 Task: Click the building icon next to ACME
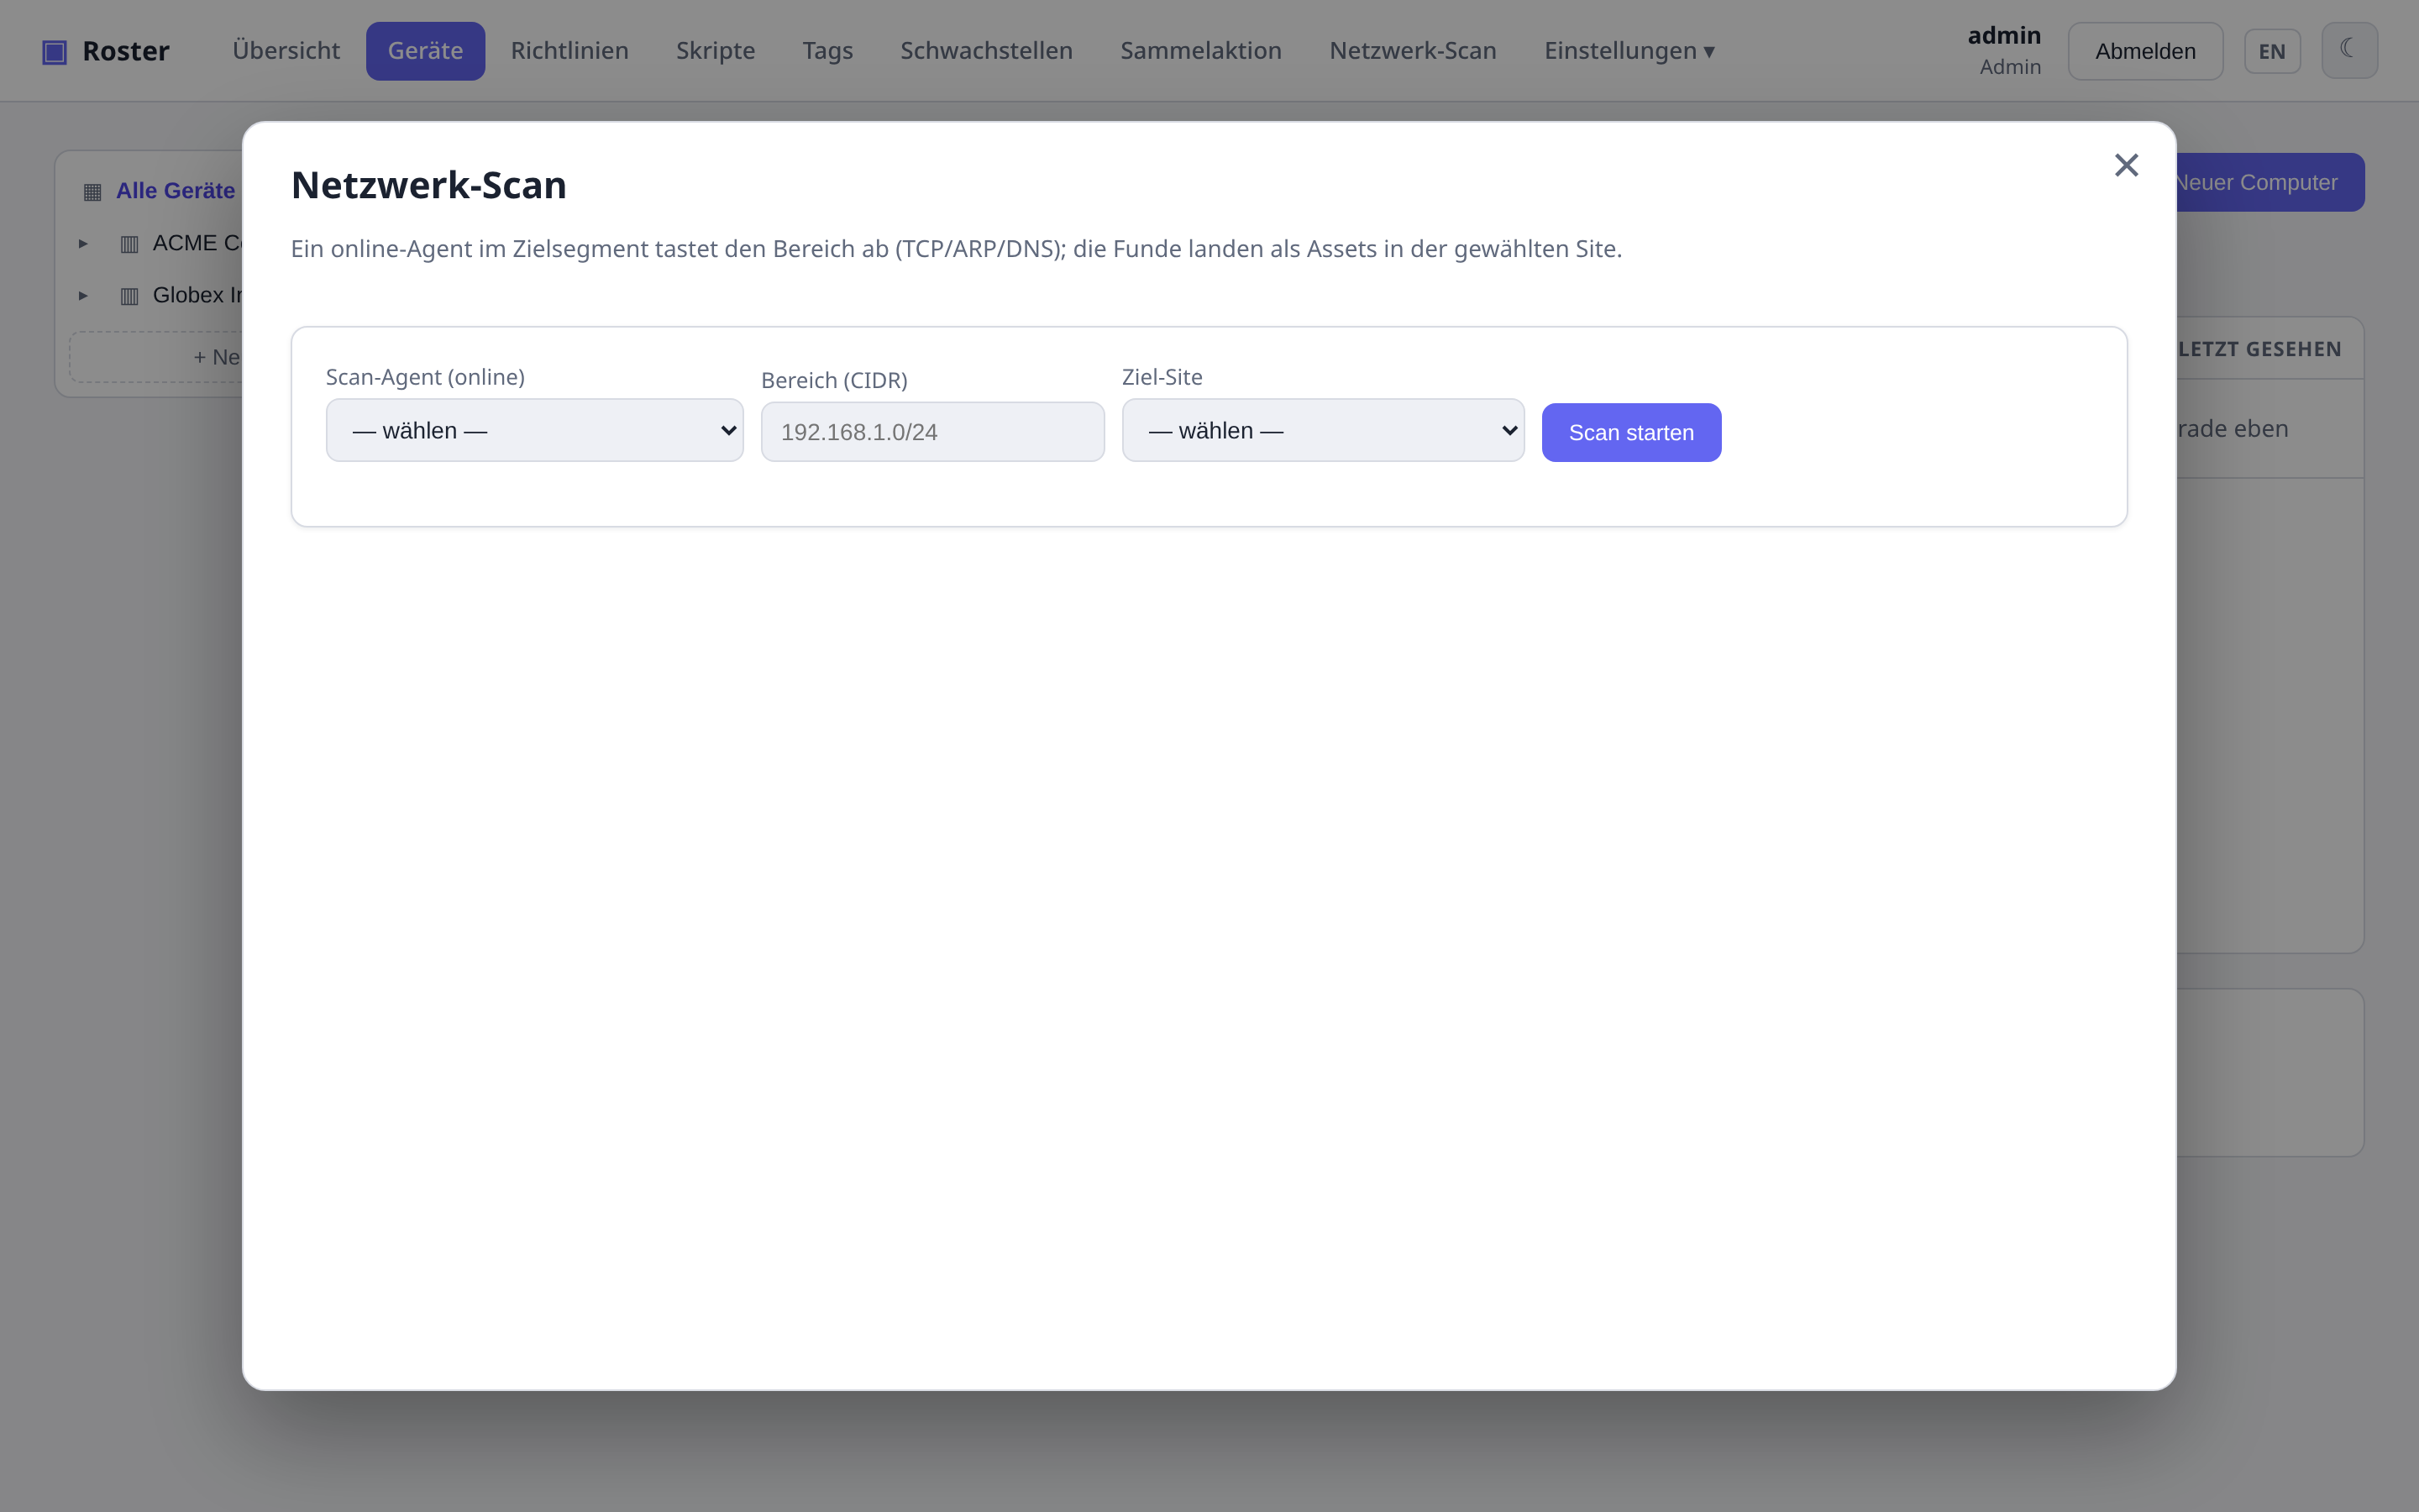[129, 244]
